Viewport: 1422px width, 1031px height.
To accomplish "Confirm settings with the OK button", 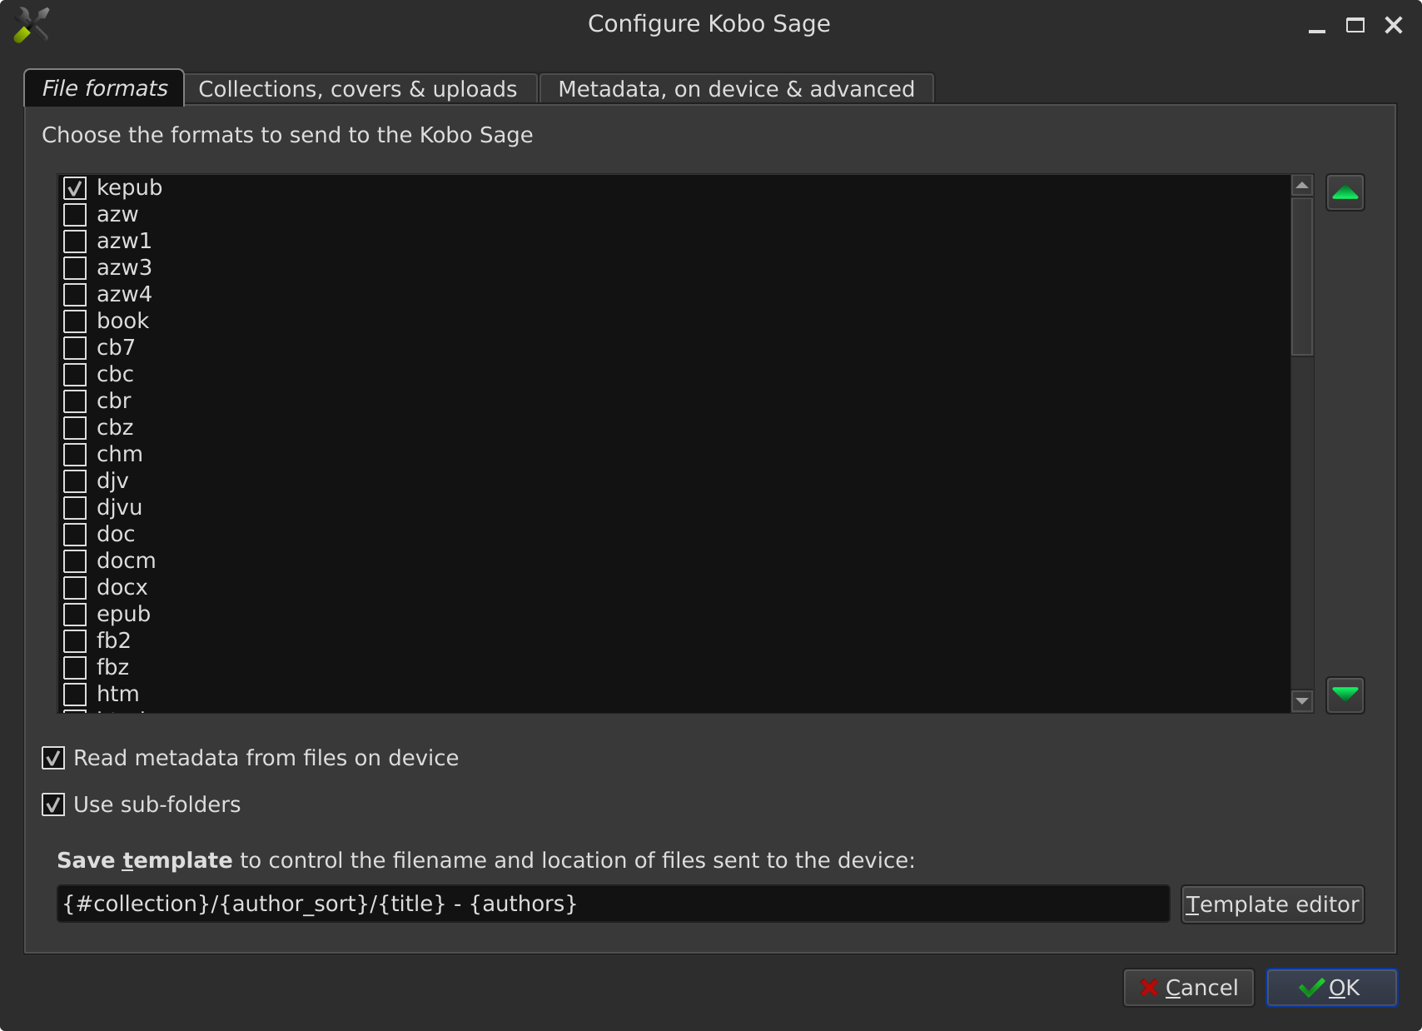I will pyautogui.click(x=1331, y=988).
